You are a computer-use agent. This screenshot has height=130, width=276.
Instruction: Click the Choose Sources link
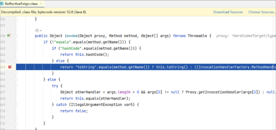262,12
